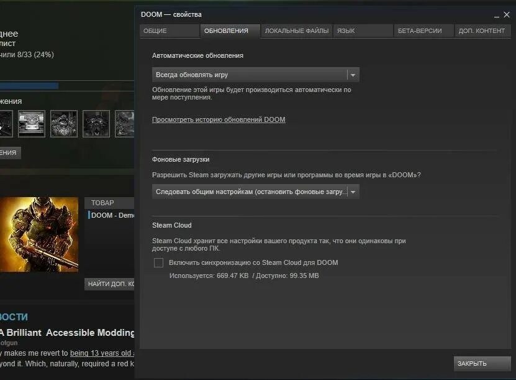Viewport: 516px width, 380px height.
Task: Click the third achievement icon thumbnail
Action: pos(64,124)
